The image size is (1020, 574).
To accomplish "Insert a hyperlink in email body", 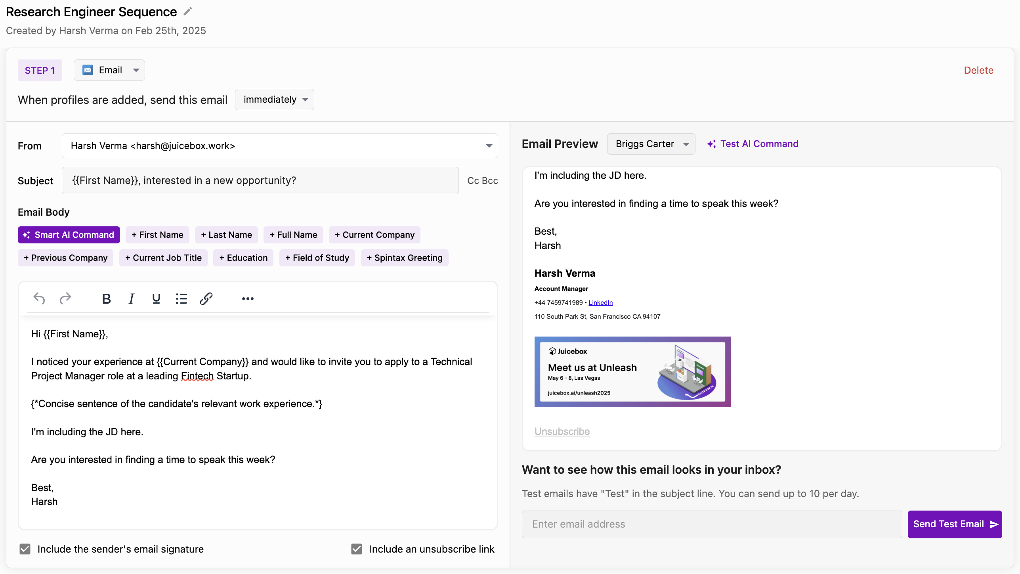I will point(206,298).
